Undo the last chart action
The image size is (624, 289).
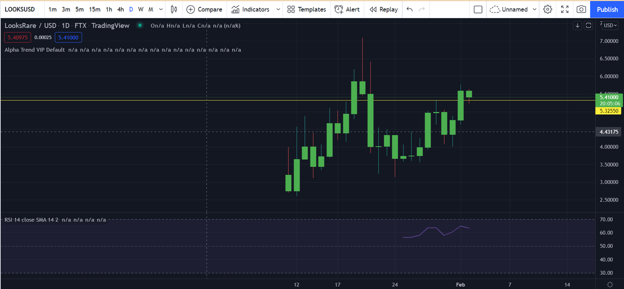tap(410, 9)
